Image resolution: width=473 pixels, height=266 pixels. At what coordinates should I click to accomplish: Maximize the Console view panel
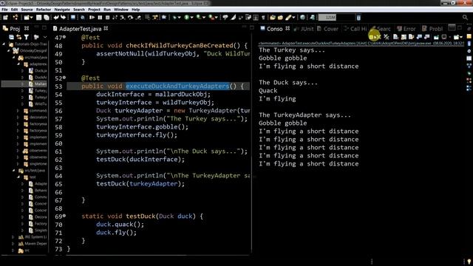tap(460, 28)
